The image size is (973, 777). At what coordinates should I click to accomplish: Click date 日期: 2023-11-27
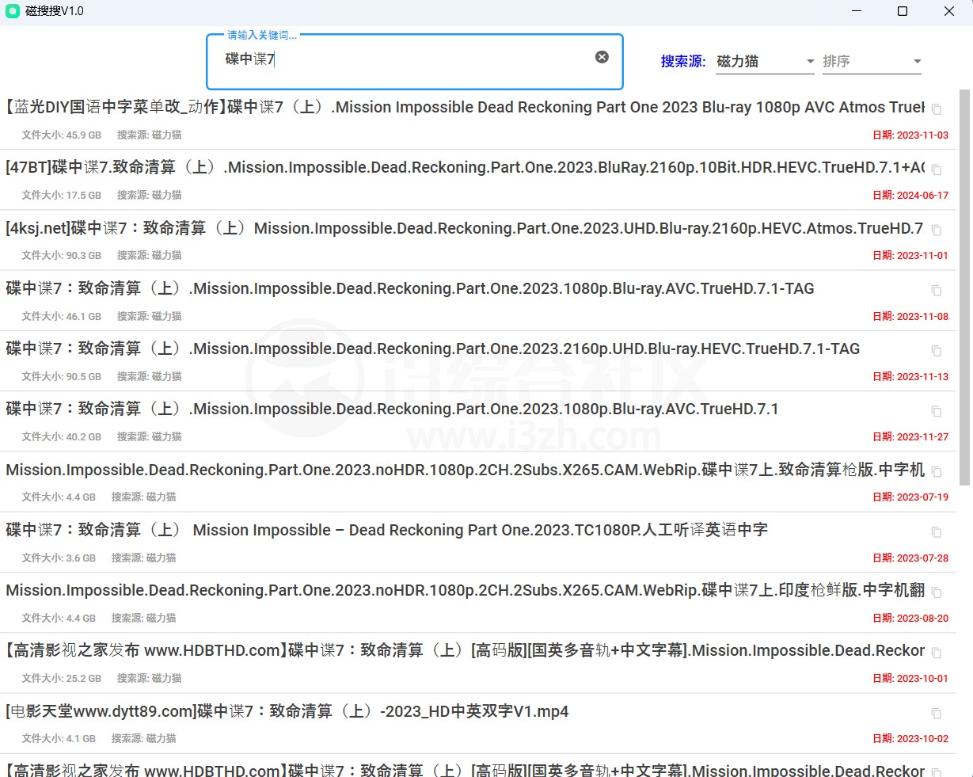tap(910, 436)
